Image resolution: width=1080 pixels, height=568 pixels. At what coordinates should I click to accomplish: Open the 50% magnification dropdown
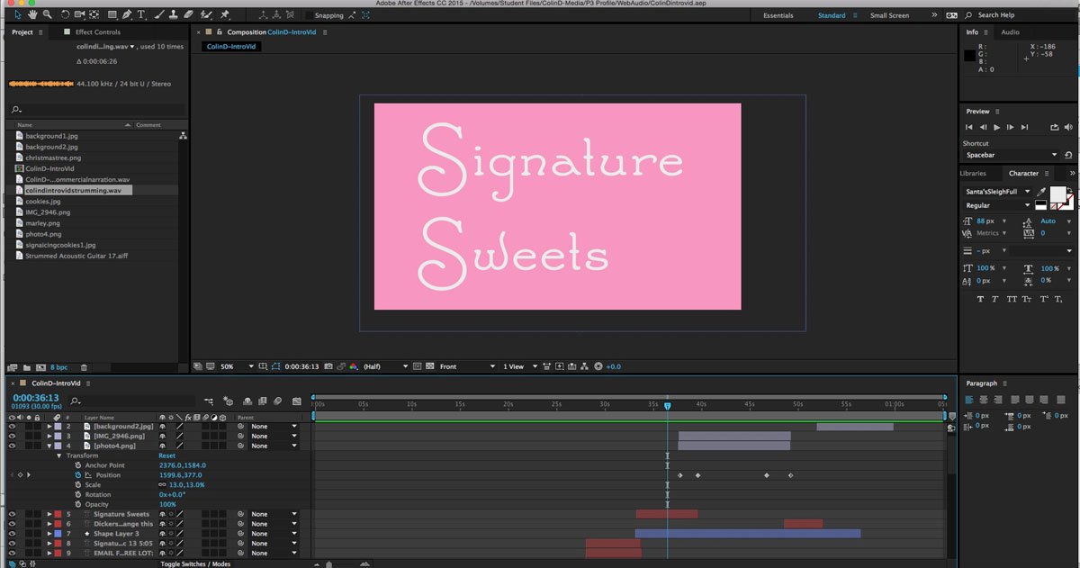[x=236, y=366]
